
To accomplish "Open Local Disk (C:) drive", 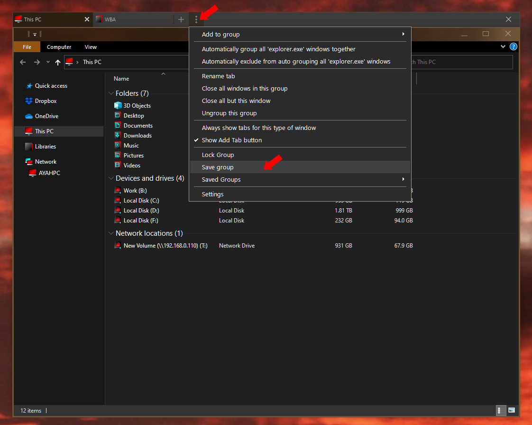I will coord(141,201).
